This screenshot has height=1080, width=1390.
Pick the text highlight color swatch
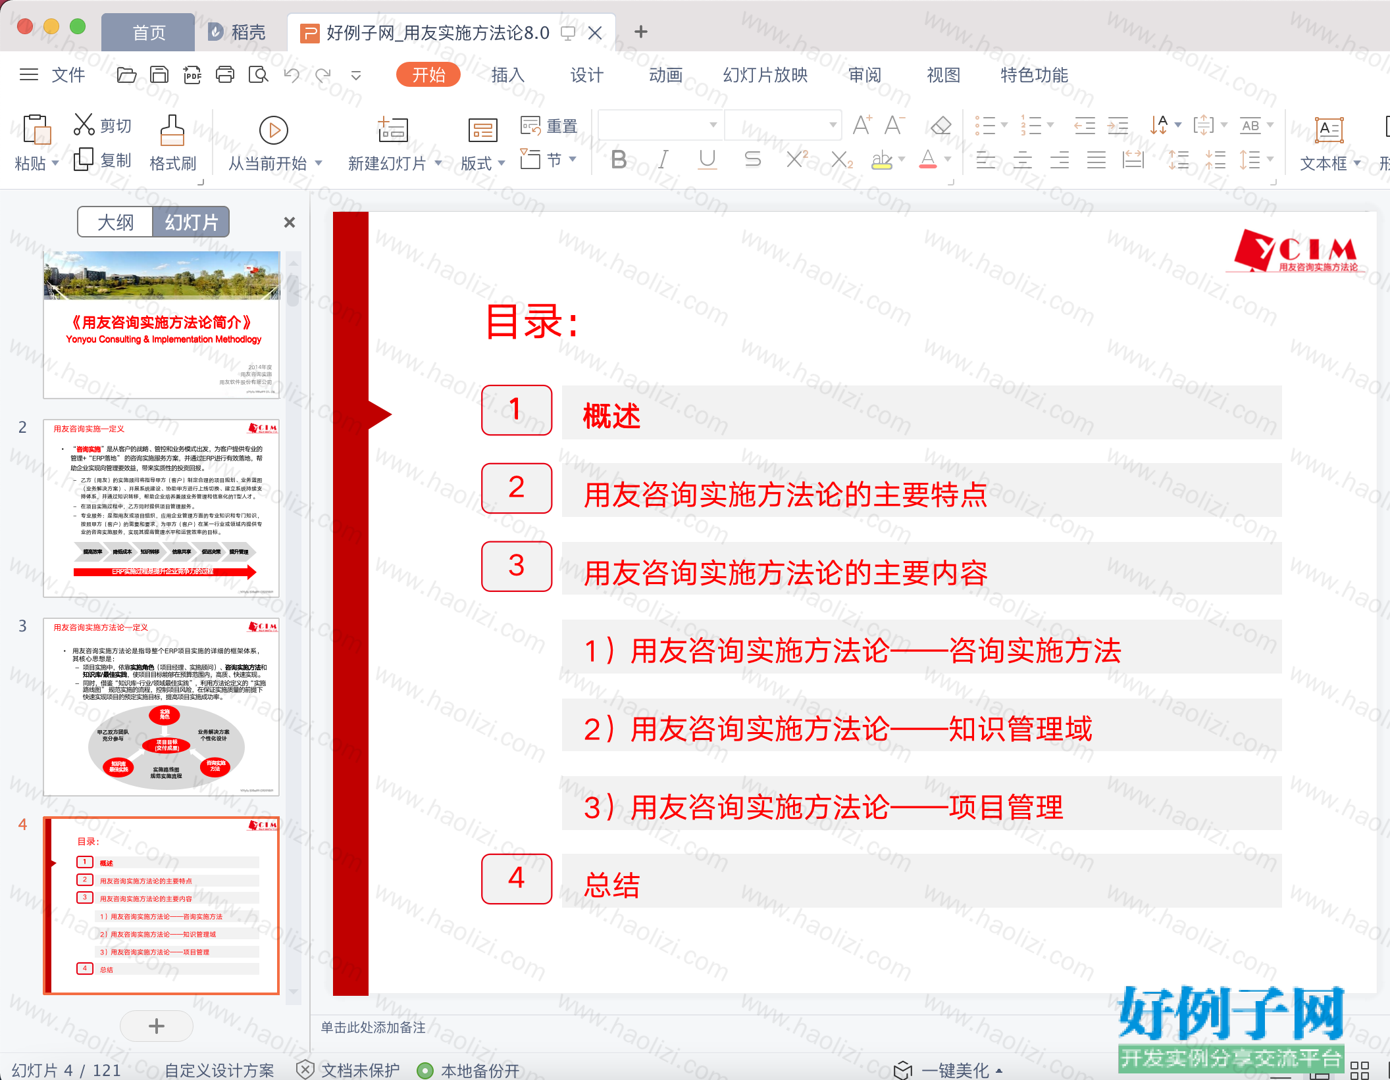(882, 159)
